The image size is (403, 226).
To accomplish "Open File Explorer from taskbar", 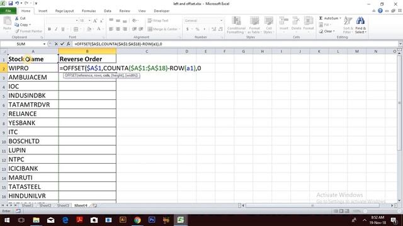I will click(36, 220).
